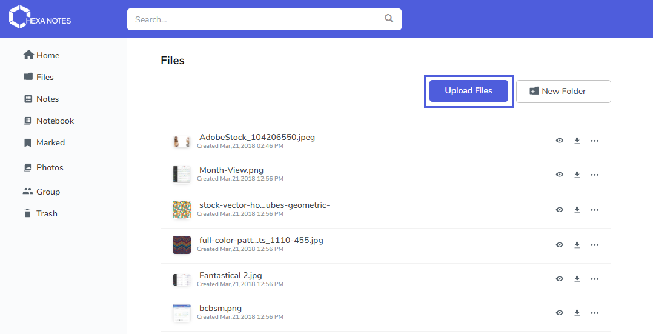
Task: Open more options for full-color-pattern jpg file
Action: pos(594,245)
